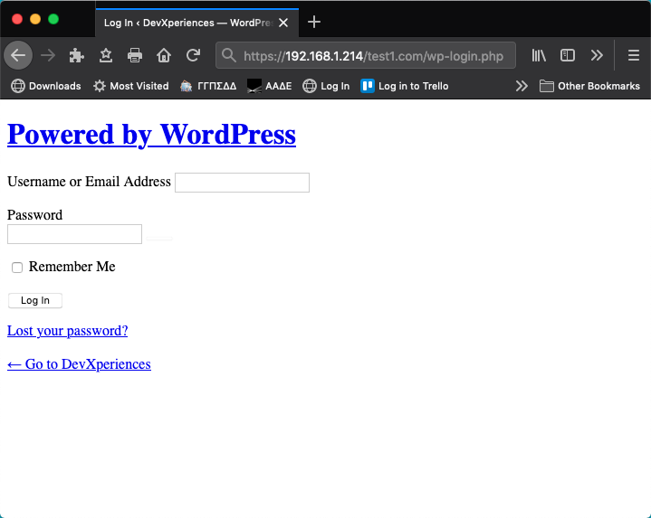Open the Log in to Trello bookmark
Viewport: 651px width, 518px height.
[405, 86]
